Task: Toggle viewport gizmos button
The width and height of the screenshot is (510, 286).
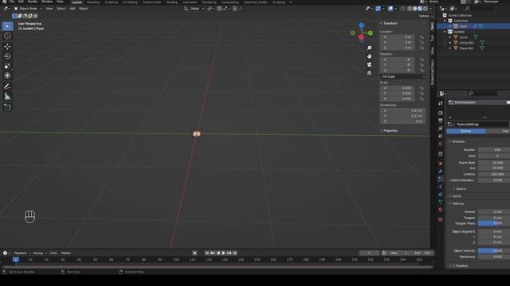Action: pos(378,9)
